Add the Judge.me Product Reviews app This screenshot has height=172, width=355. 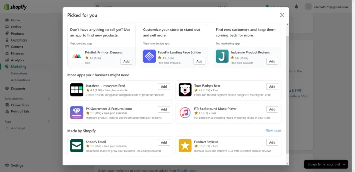(272, 61)
